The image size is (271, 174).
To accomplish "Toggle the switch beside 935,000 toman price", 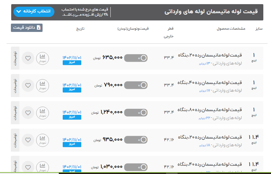I will pos(136,140).
